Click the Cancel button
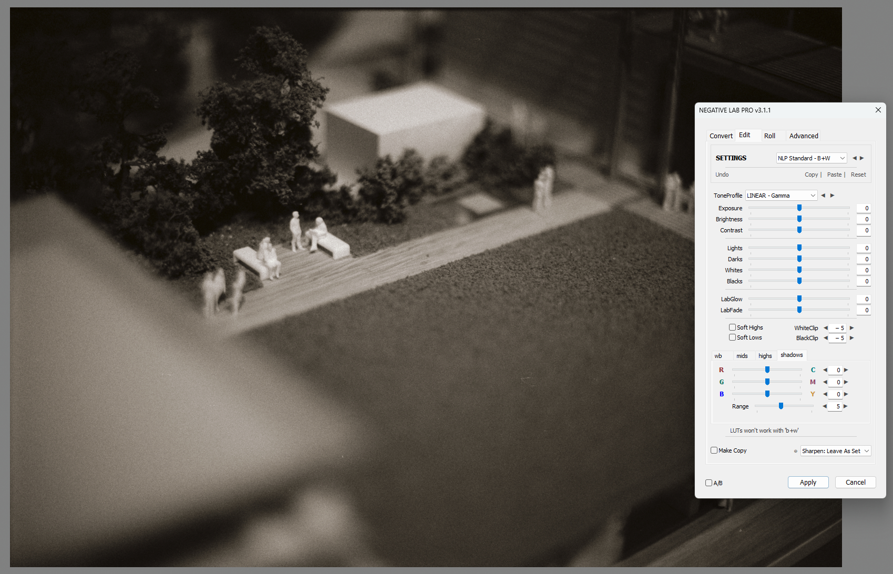The width and height of the screenshot is (893, 574). pyautogui.click(x=856, y=483)
